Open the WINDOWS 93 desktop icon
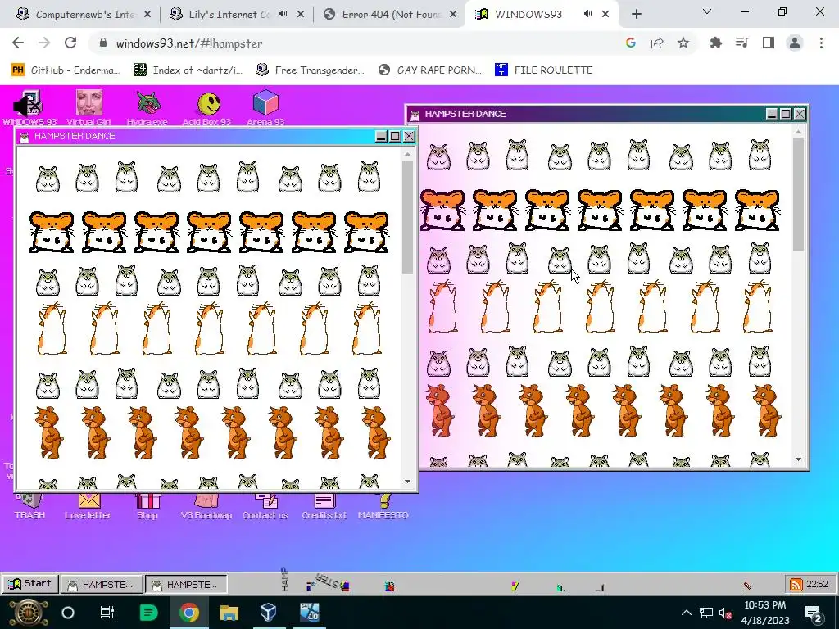The width and height of the screenshot is (839, 629). pyautogui.click(x=29, y=107)
